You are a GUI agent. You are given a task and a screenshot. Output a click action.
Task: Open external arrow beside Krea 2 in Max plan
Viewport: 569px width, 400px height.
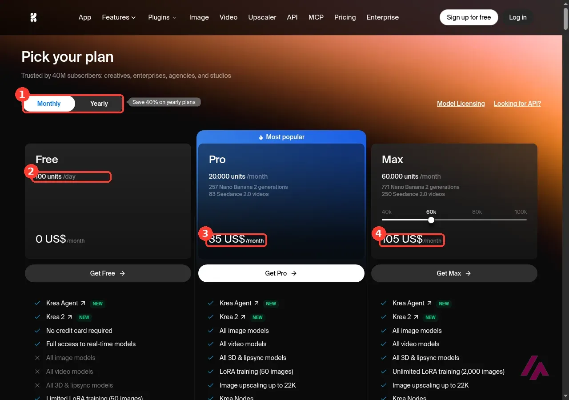tap(416, 317)
